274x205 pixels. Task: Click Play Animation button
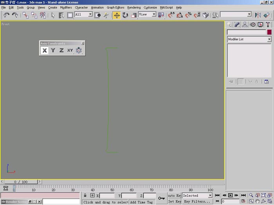click(x=230, y=195)
